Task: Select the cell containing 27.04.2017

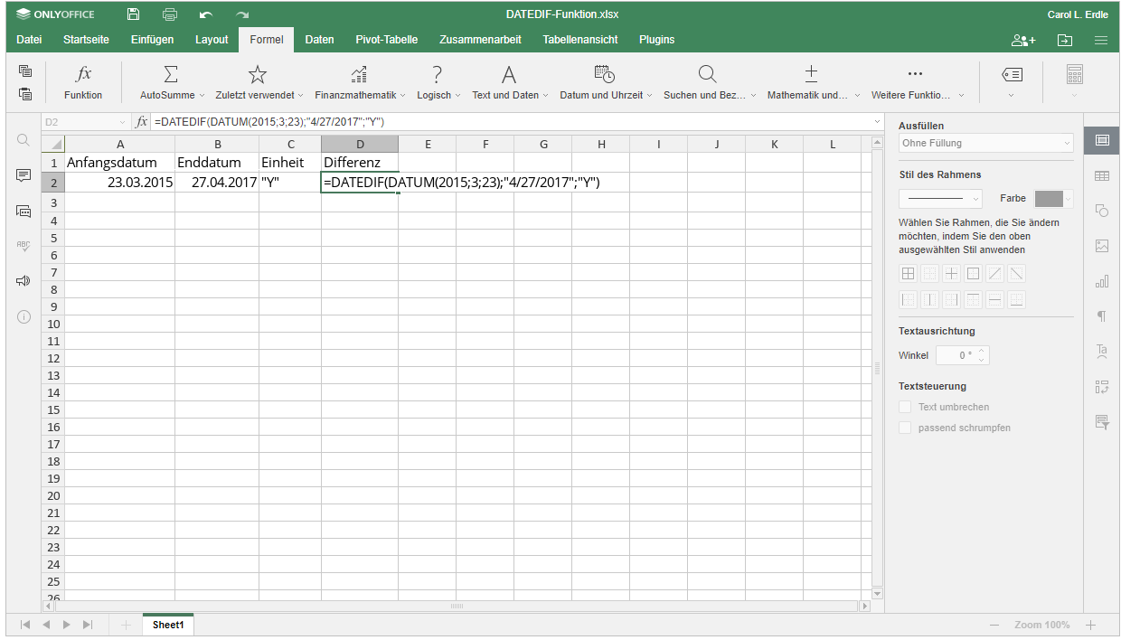Action: pyautogui.click(x=217, y=182)
